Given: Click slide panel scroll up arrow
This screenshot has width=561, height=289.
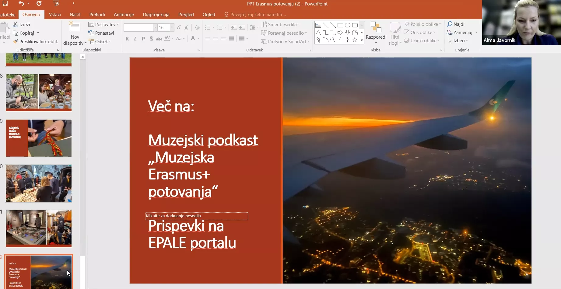Looking at the screenshot, I should click(x=83, y=57).
